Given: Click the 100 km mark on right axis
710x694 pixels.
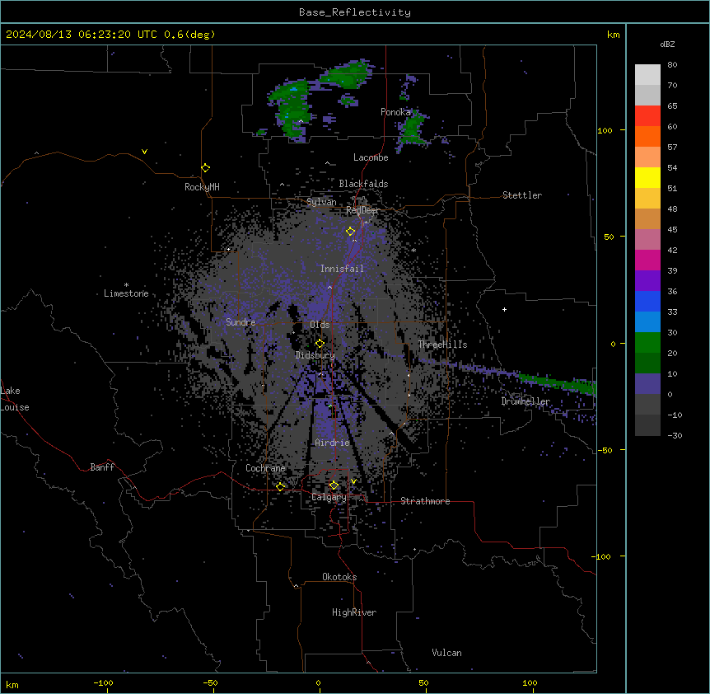Looking at the screenshot, I should click(x=605, y=130).
